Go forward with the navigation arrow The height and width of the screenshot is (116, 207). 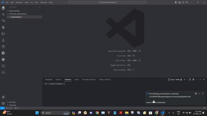[x=65, y=2]
